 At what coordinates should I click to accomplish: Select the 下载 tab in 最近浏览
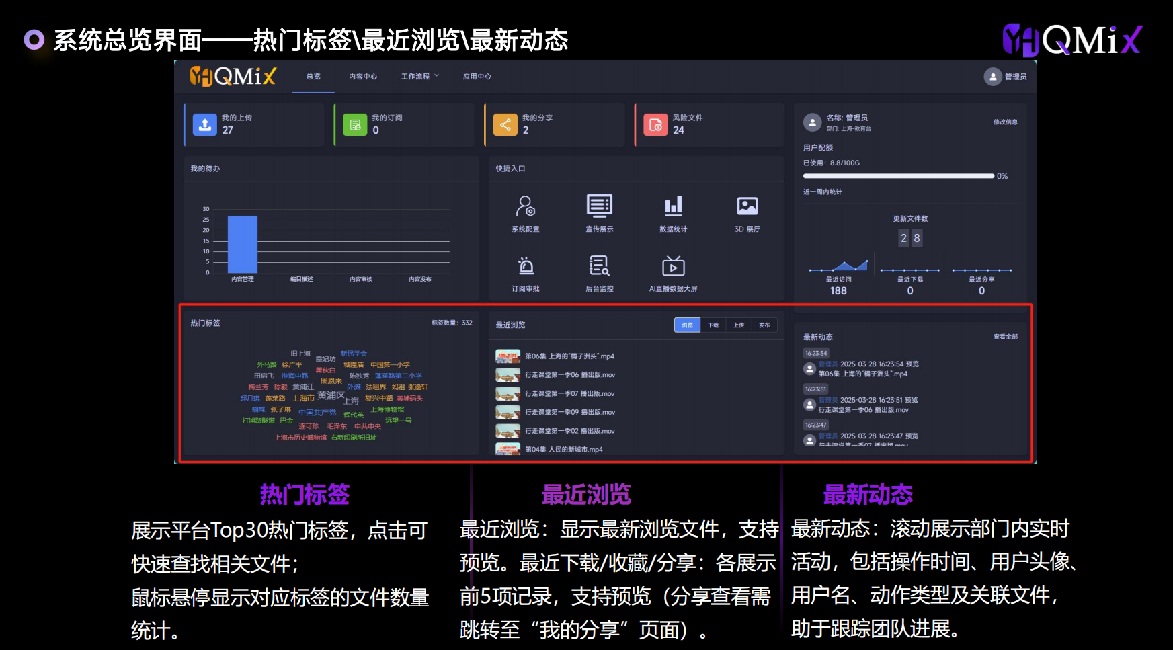tap(713, 325)
